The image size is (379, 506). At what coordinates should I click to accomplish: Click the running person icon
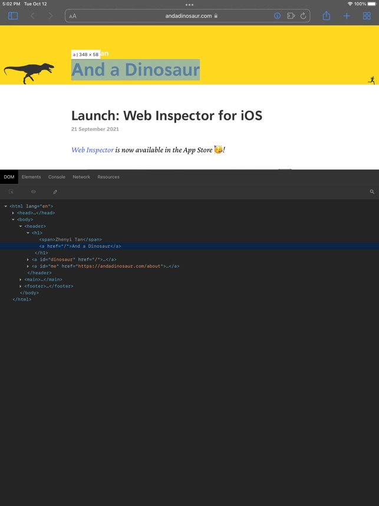[x=371, y=80]
